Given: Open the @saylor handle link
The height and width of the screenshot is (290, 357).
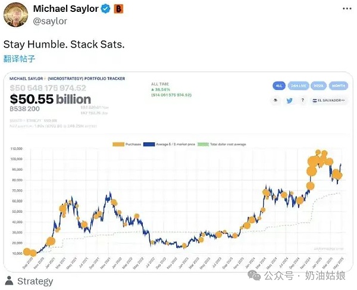Looking at the screenshot, I should [x=50, y=21].
